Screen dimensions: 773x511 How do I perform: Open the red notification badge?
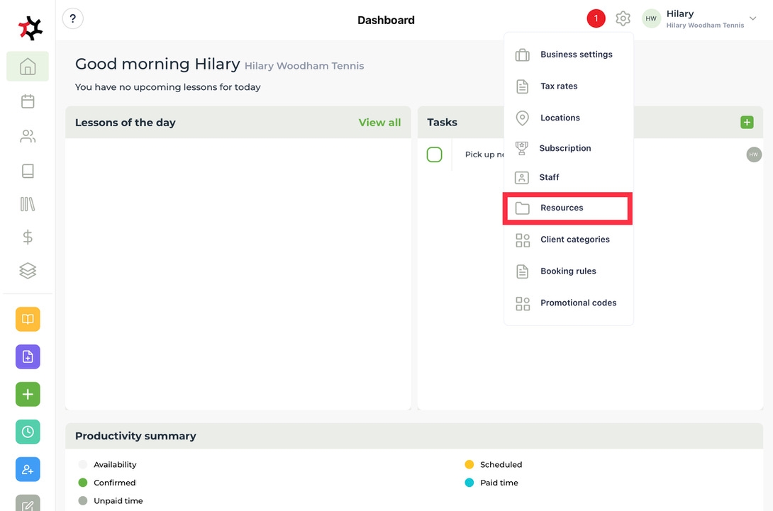[x=596, y=19]
